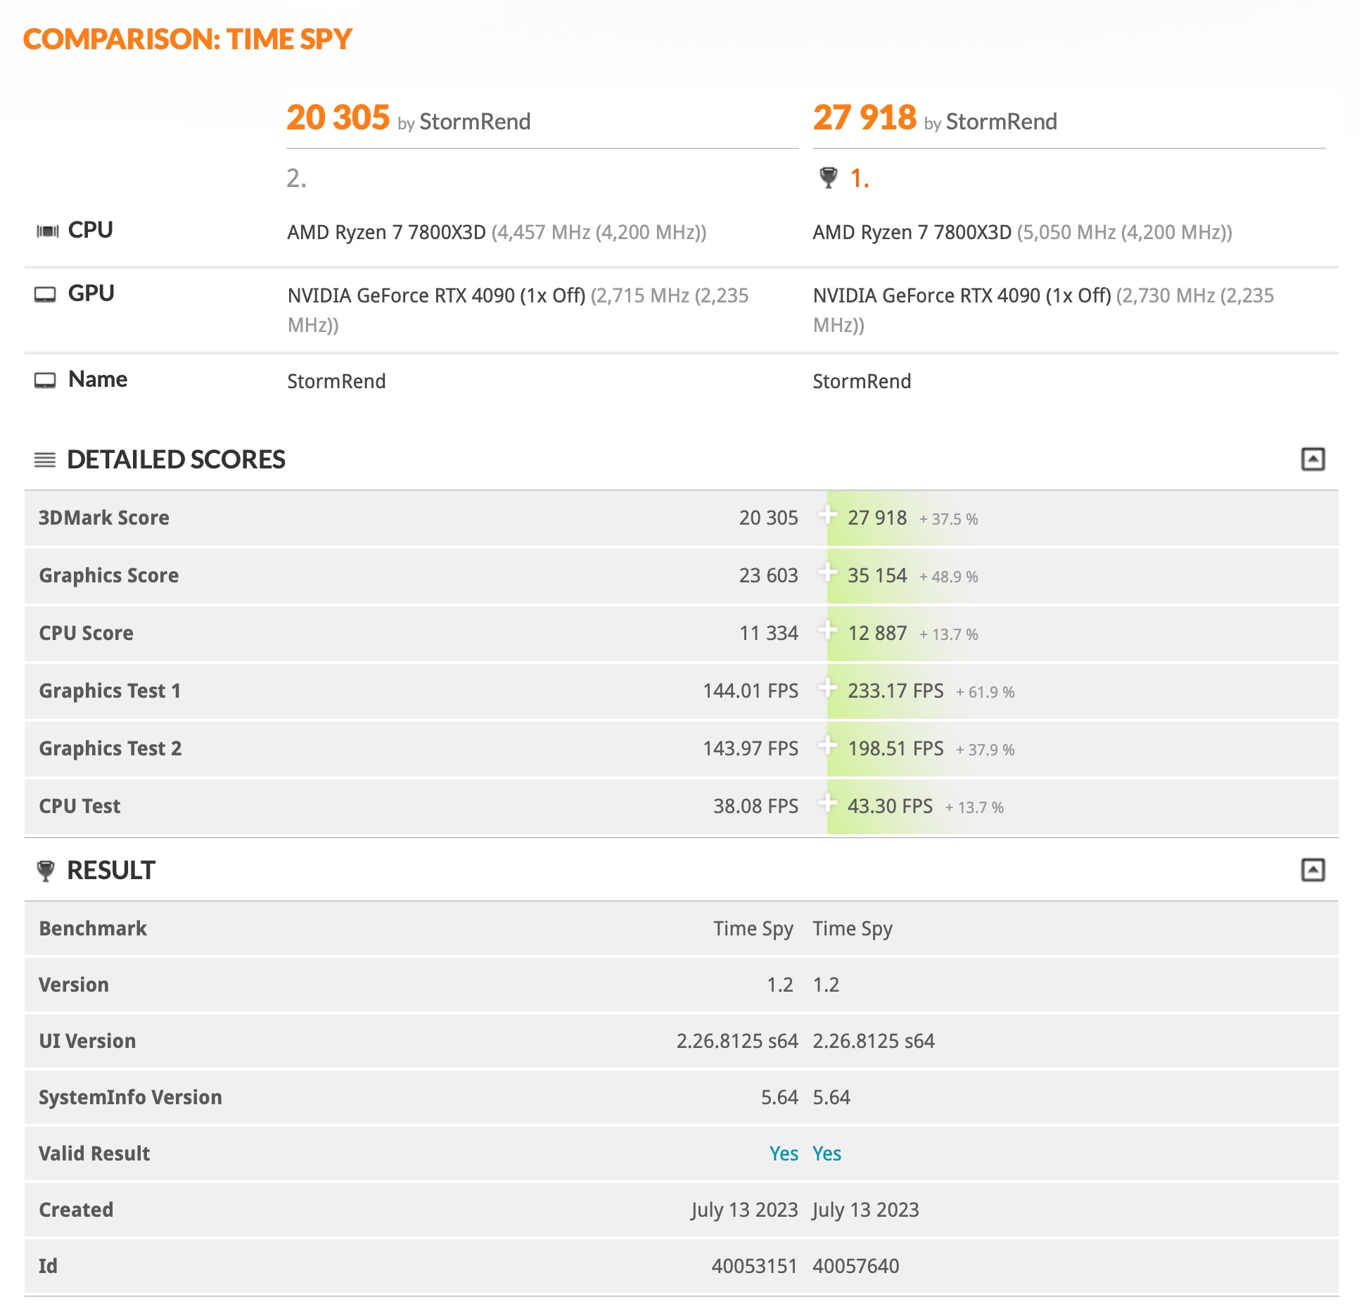Select the 38.08 FPS value
The height and width of the screenshot is (1311, 1359).
point(756,806)
